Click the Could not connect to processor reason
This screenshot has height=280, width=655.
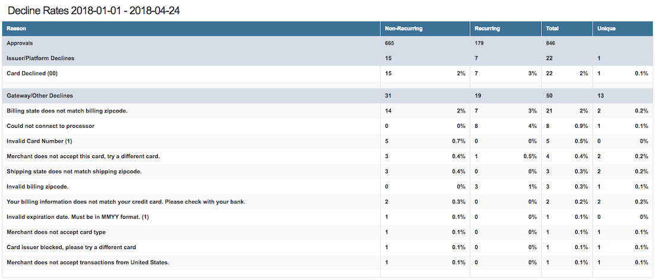point(51,126)
